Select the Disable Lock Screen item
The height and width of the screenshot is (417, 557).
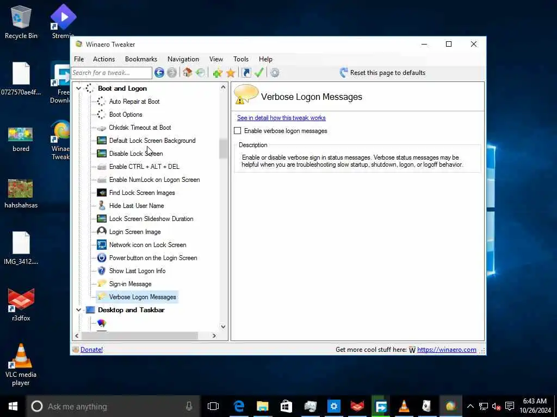[x=136, y=154]
